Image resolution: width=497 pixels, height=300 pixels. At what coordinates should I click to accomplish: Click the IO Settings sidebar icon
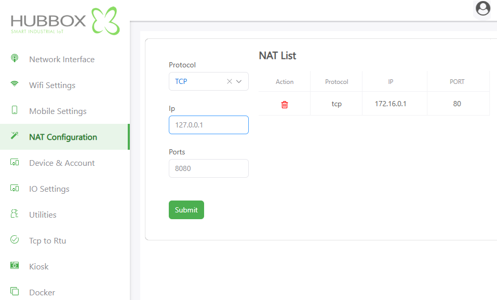[15, 188]
